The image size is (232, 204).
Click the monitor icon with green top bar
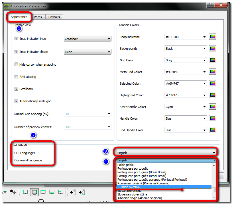pyautogui.click(x=43, y=192)
